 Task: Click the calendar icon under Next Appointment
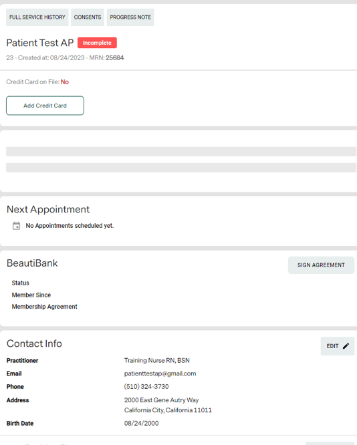17,226
